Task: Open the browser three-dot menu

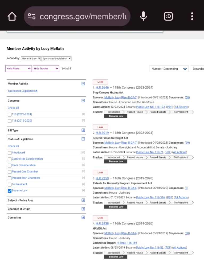Action: 192,16
